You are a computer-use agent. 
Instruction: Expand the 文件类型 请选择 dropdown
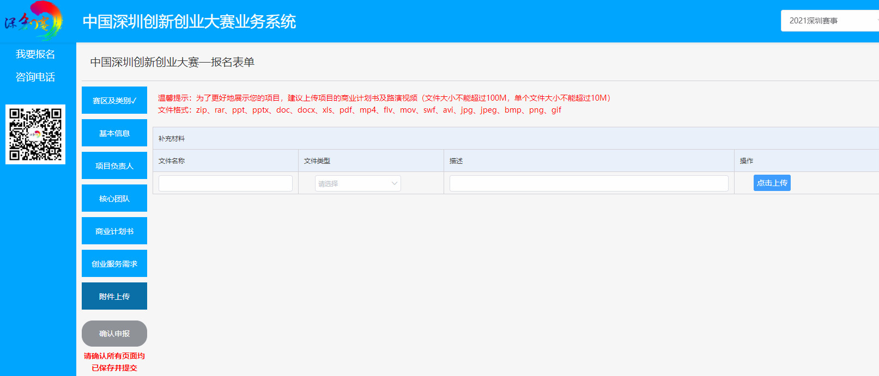tap(357, 183)
